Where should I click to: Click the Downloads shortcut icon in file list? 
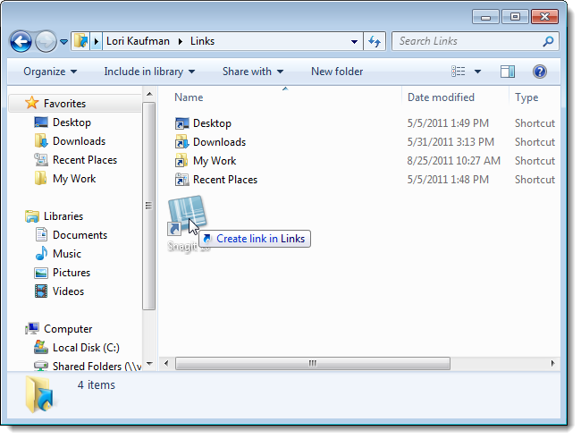[181, 142]
